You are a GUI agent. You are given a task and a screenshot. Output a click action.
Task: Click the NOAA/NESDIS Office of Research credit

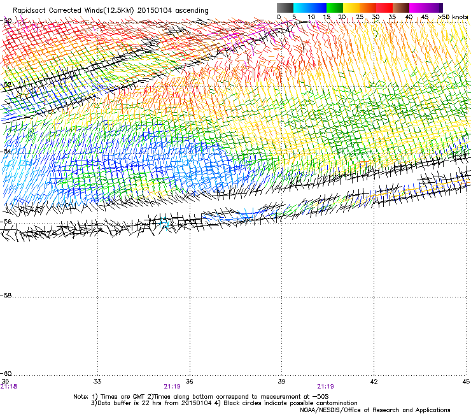pos(375,410)
